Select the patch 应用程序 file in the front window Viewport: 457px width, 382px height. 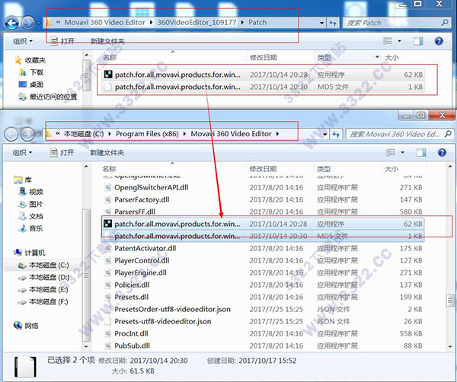263,224
